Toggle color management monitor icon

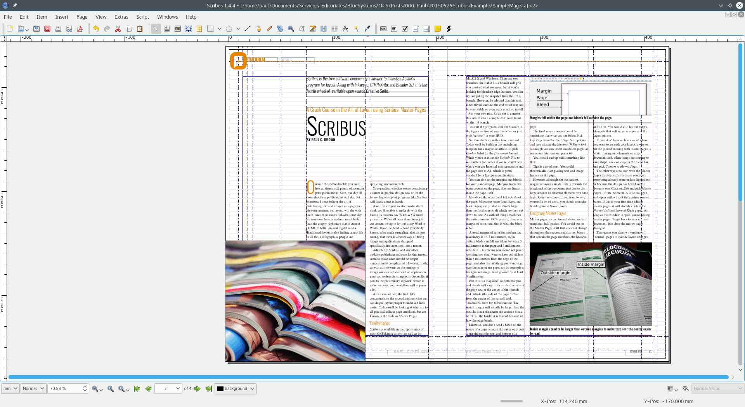click(670, 388)
